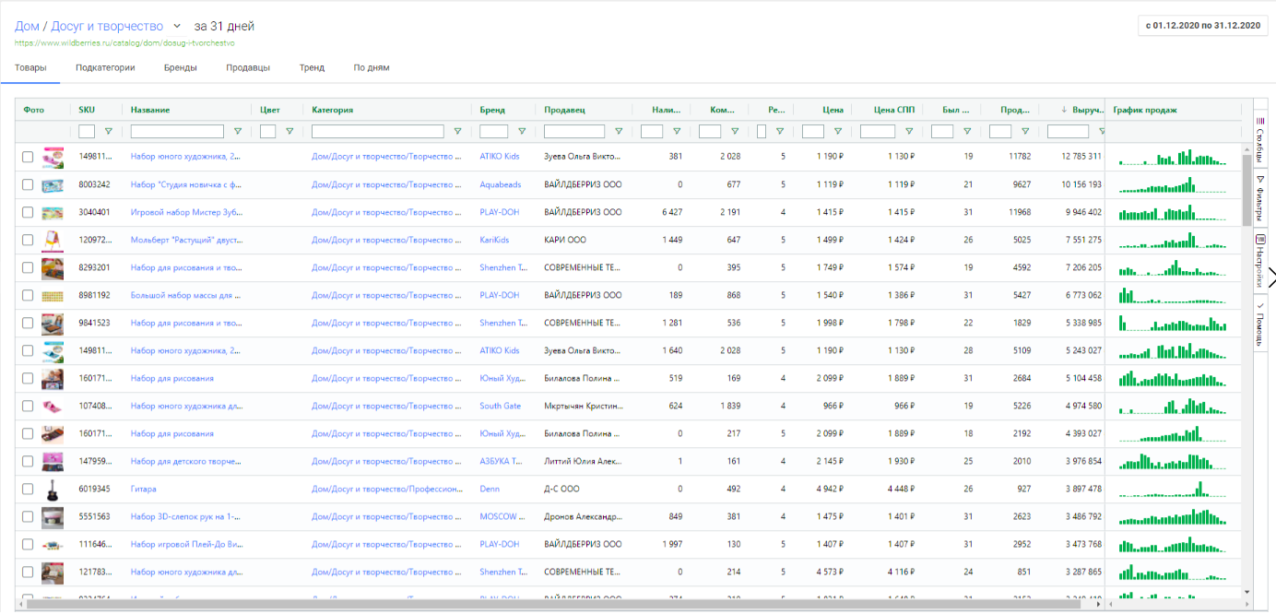
Task: Open the Тренд tab
Action: (x=312, y=67)
